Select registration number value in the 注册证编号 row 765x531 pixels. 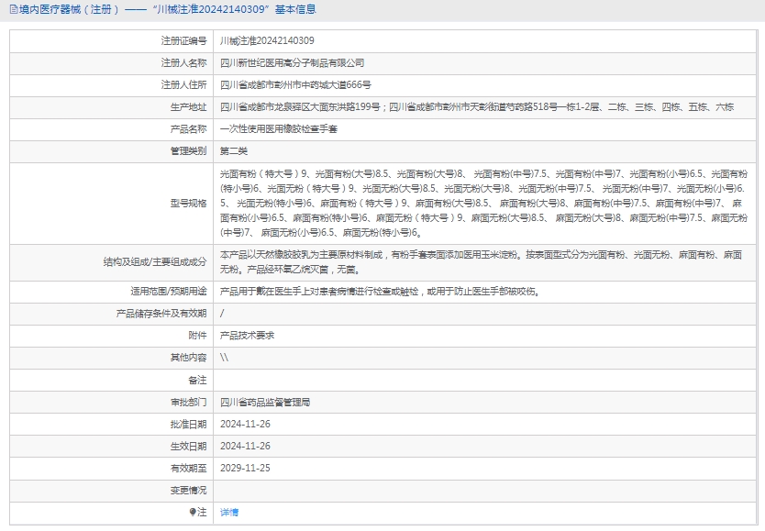[267, 41]
